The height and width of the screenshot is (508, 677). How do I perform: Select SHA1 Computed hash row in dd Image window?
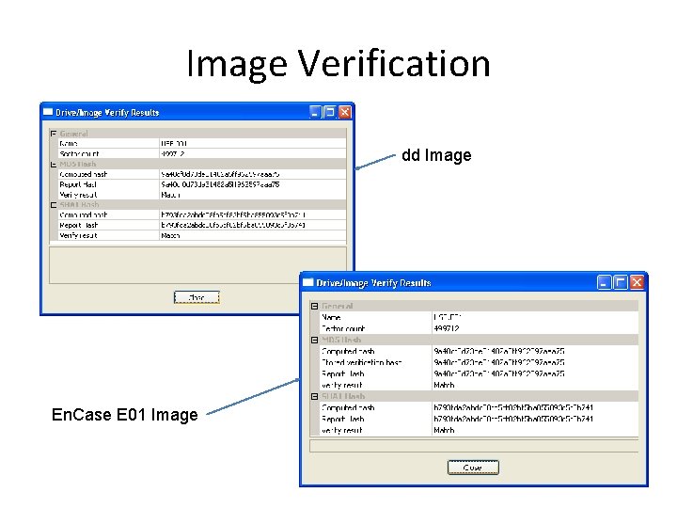pos(202,214)
